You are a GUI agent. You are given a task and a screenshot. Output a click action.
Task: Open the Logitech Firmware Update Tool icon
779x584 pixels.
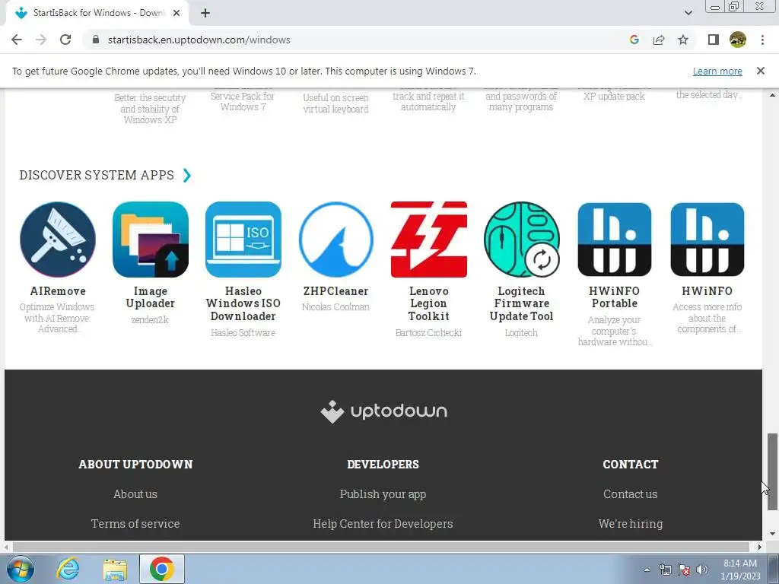[522, 240]
